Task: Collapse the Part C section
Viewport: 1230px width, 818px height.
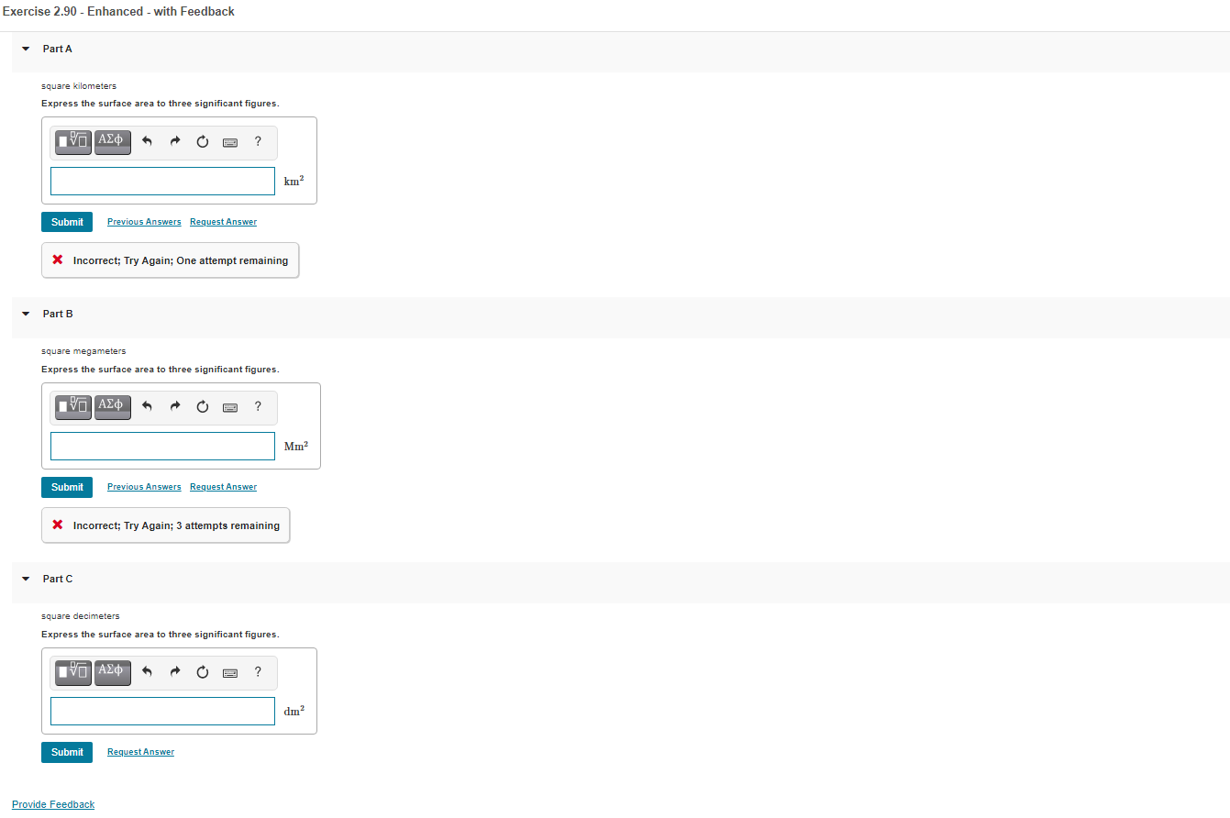Action: click(x=26, y=579)
